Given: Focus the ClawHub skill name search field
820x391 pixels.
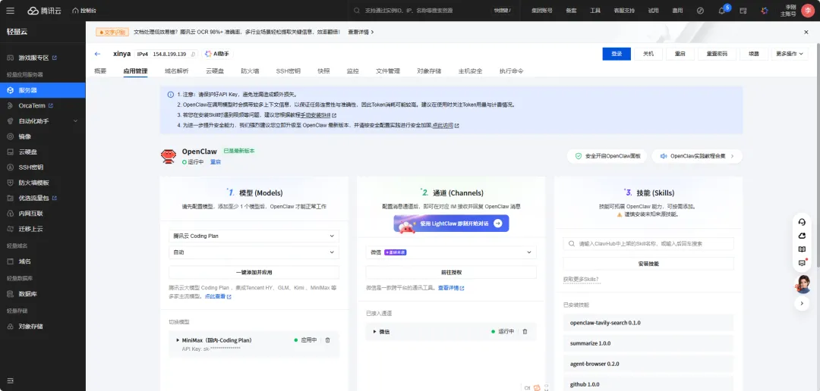Looking at the screenshot, I should (x=648, y=244).
